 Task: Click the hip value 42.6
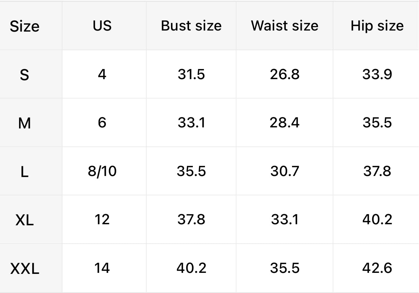[377, 268]
